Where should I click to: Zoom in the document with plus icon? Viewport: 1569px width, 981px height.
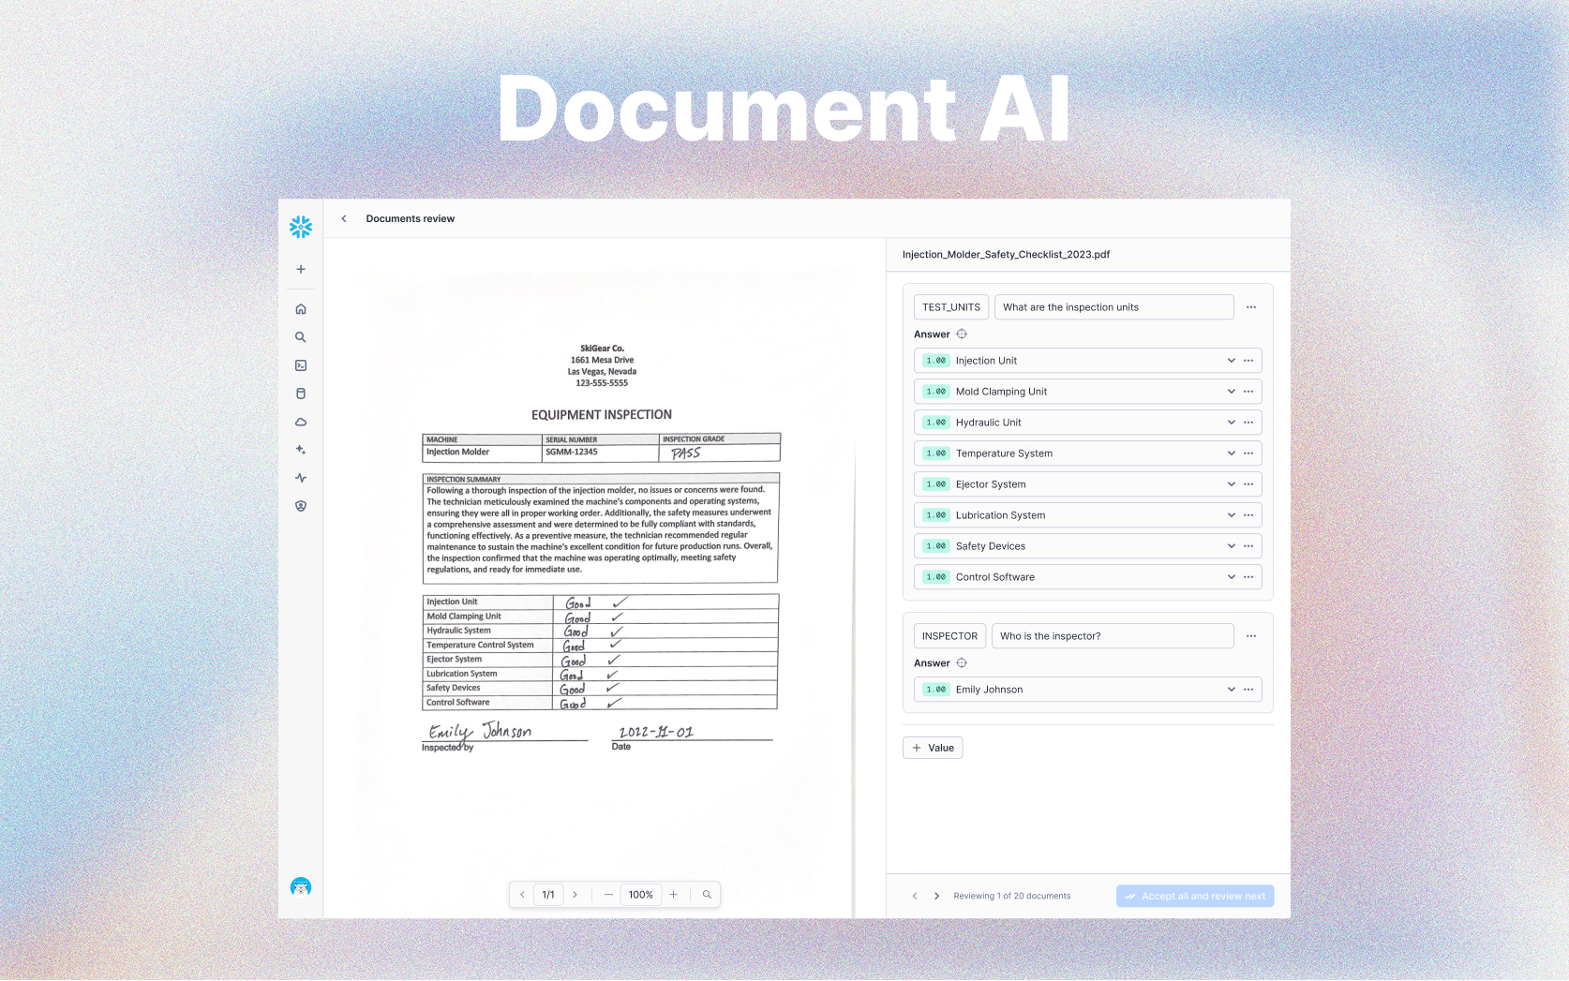pos(673,895)
